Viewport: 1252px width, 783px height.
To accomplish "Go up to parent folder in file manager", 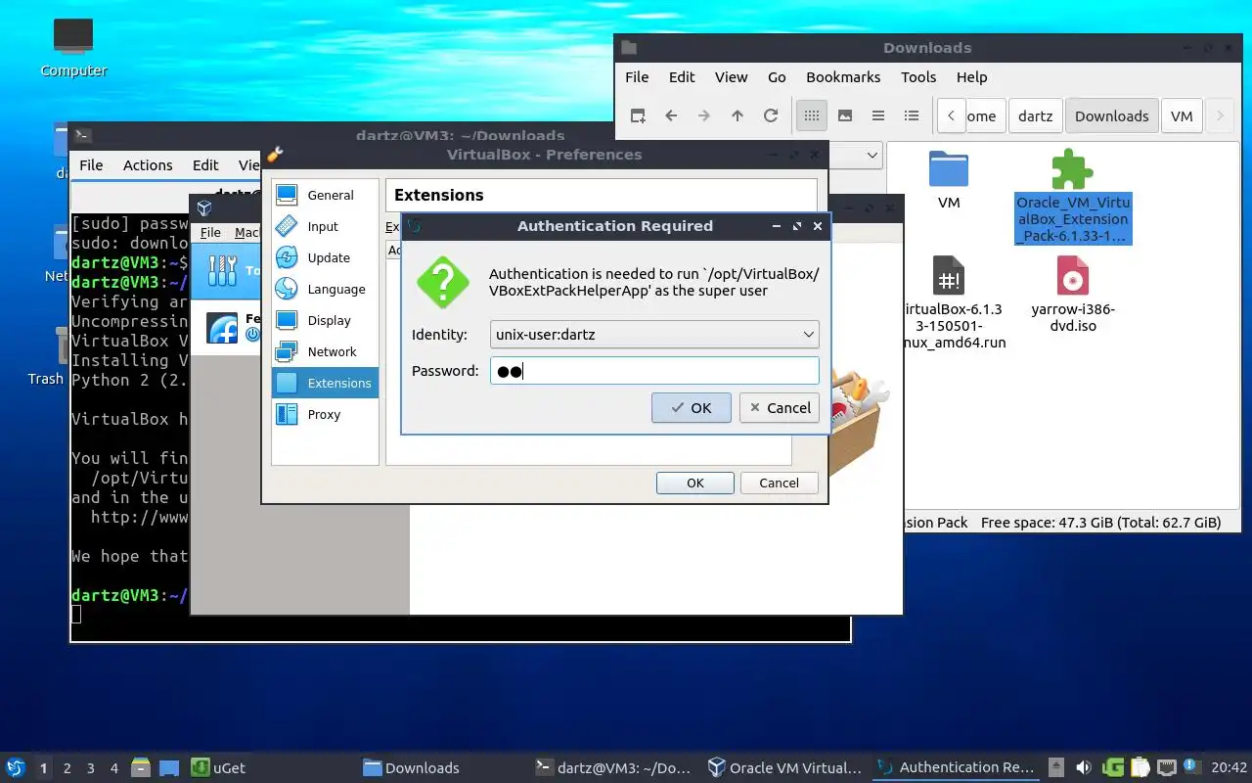I will 738,115.
